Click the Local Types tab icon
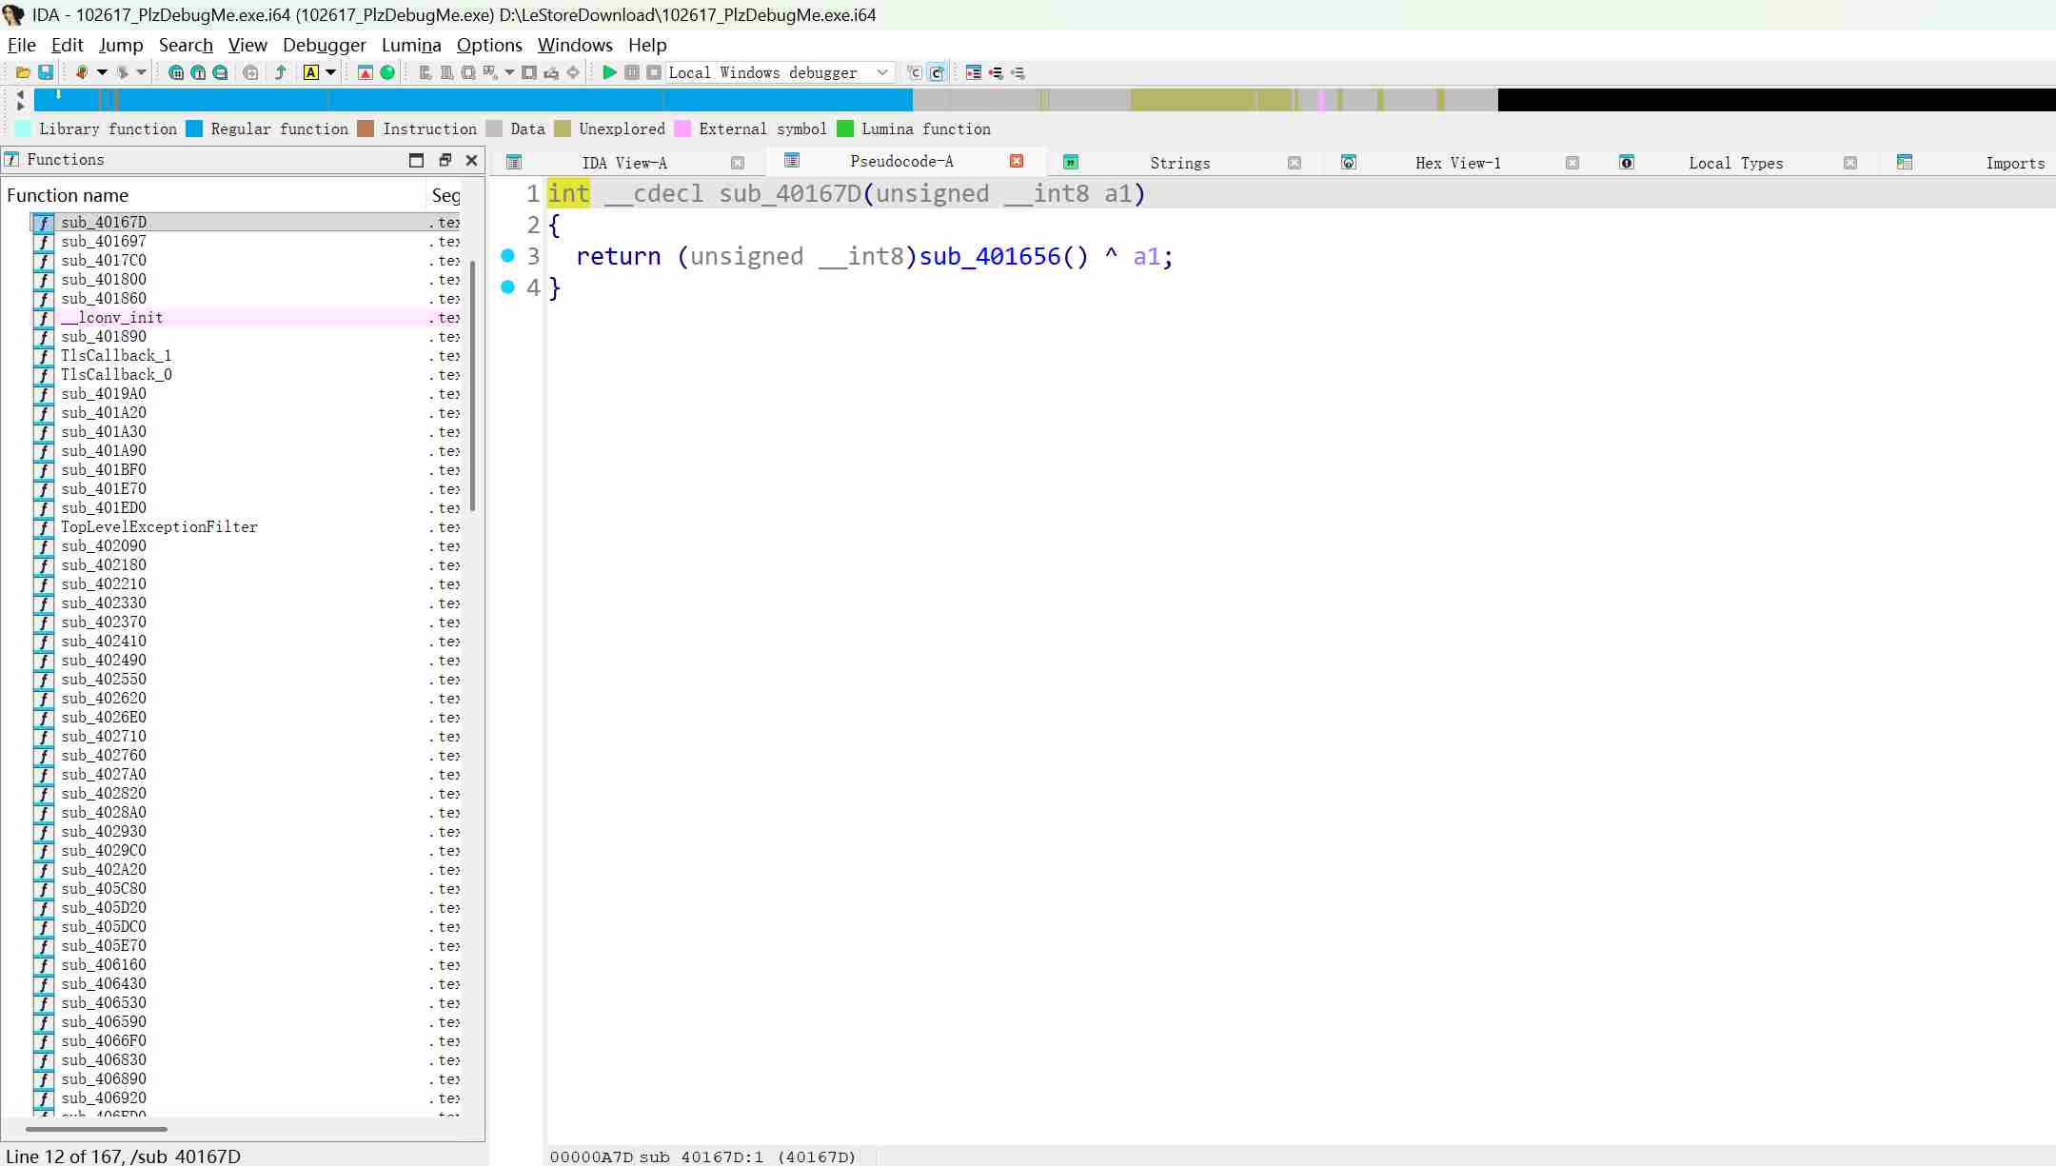The image size is (2056, 1166). coord(1627,163)
